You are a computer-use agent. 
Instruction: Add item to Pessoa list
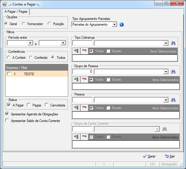(76, 108)
